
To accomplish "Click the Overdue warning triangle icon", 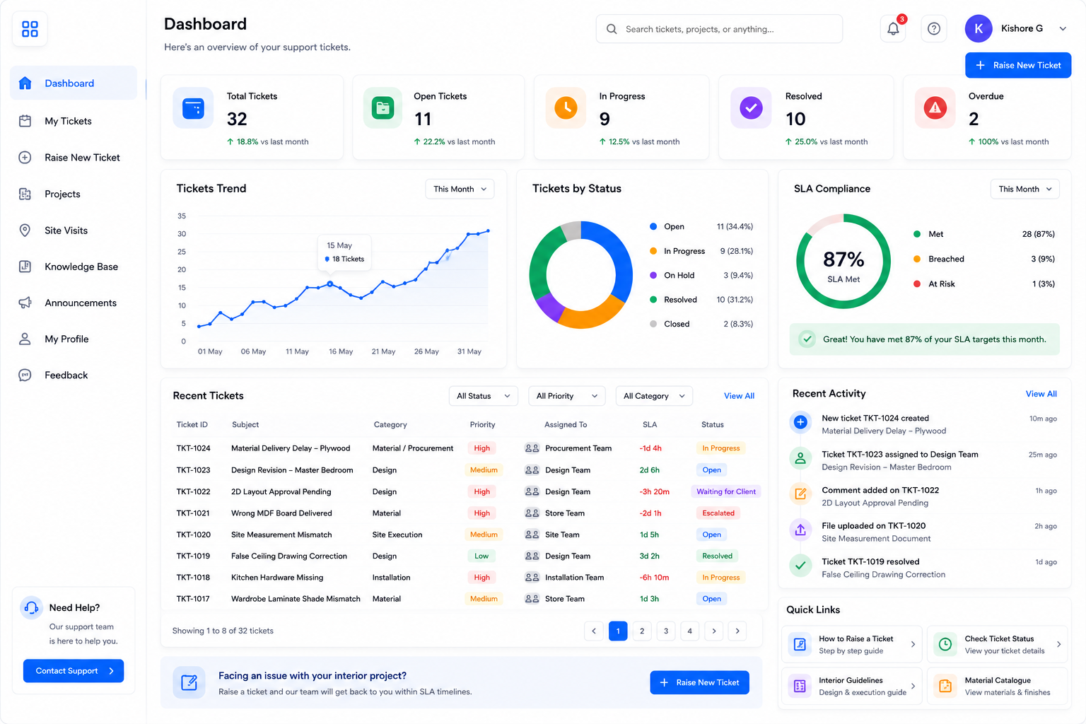I will point(935,108).
